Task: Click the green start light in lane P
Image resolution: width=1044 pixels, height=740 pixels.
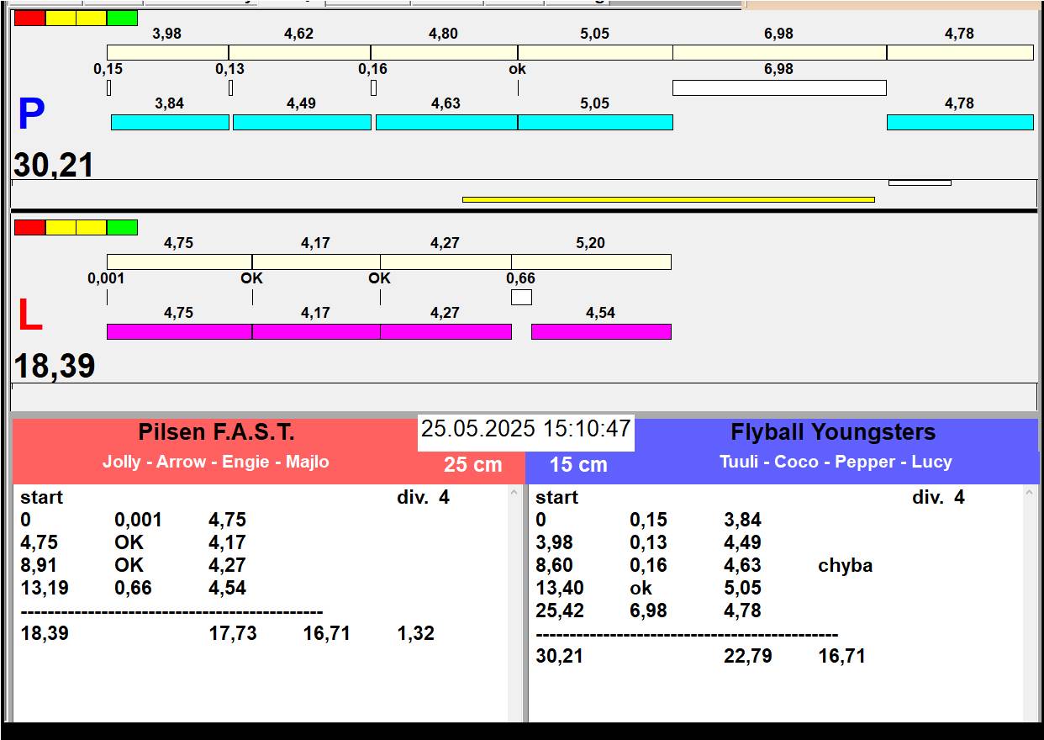Action: point(122,18)
